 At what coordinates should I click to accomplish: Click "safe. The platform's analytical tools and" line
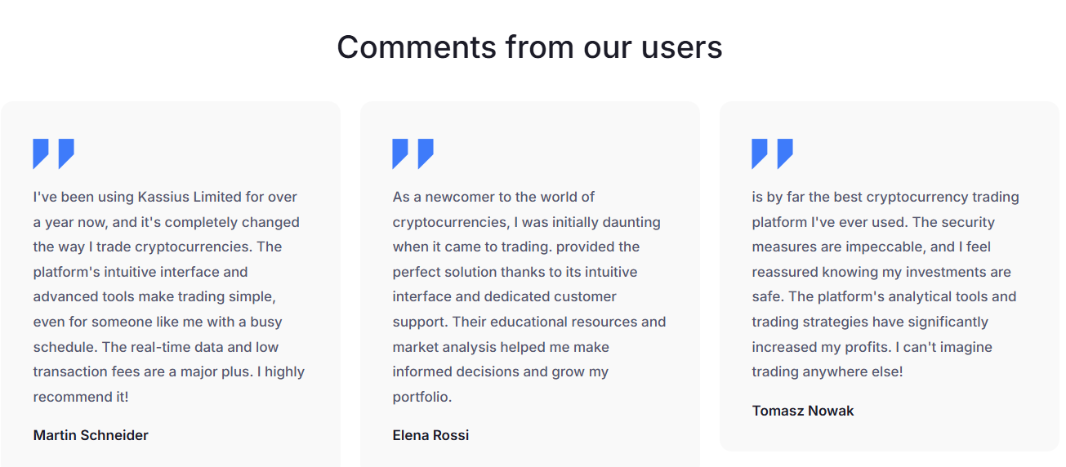click(x=884, y=296)
